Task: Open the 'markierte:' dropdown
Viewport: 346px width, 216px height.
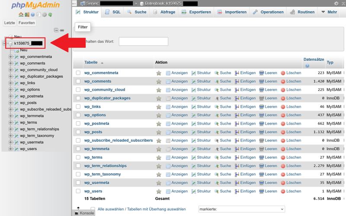Action: pos(241,209)
